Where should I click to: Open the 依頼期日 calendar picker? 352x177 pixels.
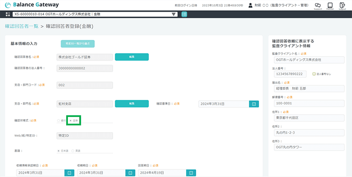(130, 173)
